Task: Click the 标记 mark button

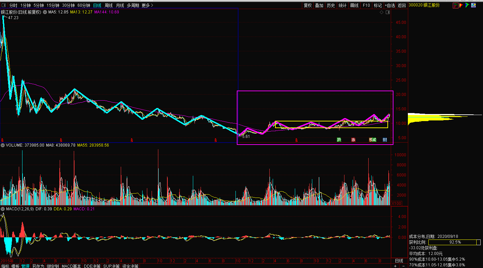Action: tap(378, 5)
